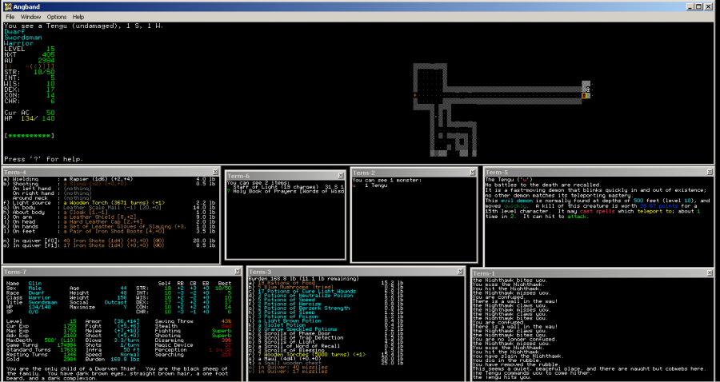This screenshot has width=720, height=382.
Task: Close the Term-7 character sheet window
Action: [x=237, y=272]
